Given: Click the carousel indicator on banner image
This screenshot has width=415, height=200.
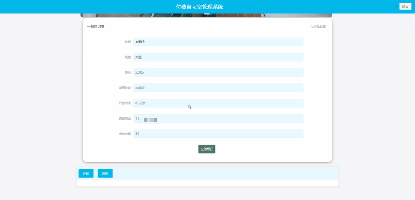Looking at the screenshot, I should pyautogui.click(x=206, y=13).
